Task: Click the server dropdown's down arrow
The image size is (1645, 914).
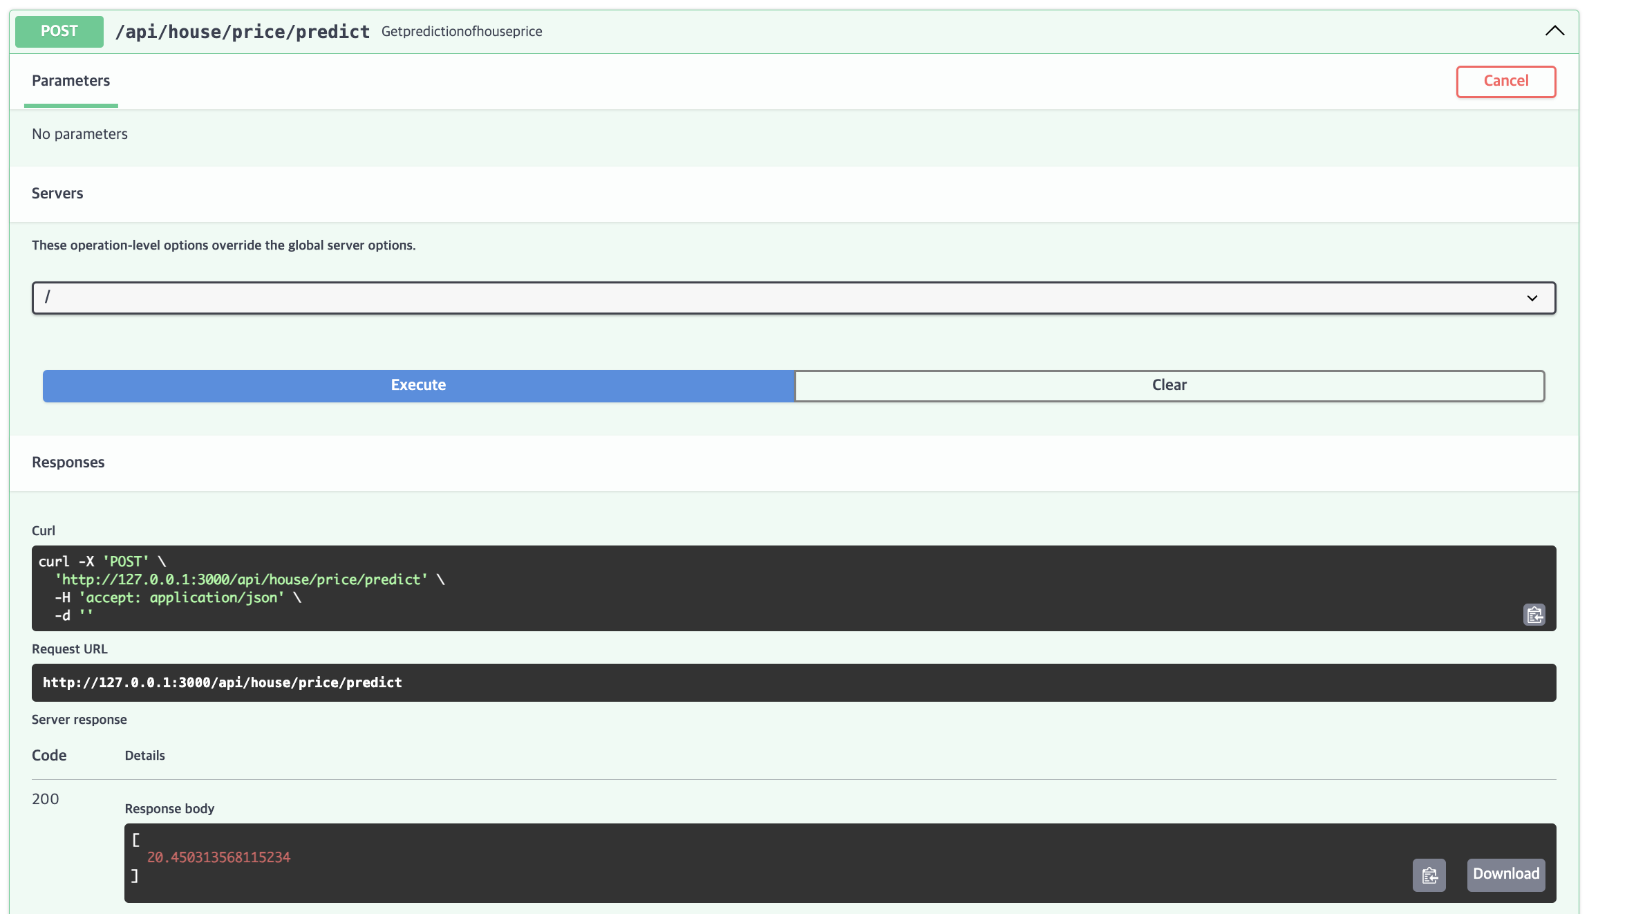Action: 1532,298
